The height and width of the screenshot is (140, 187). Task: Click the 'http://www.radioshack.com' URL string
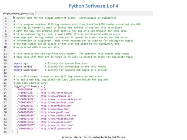click(58, 115)
